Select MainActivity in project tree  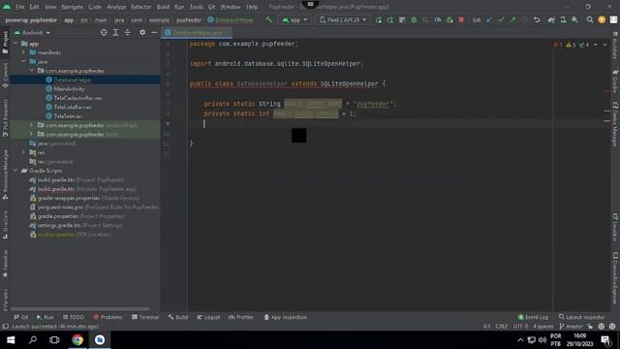point(69,89)
